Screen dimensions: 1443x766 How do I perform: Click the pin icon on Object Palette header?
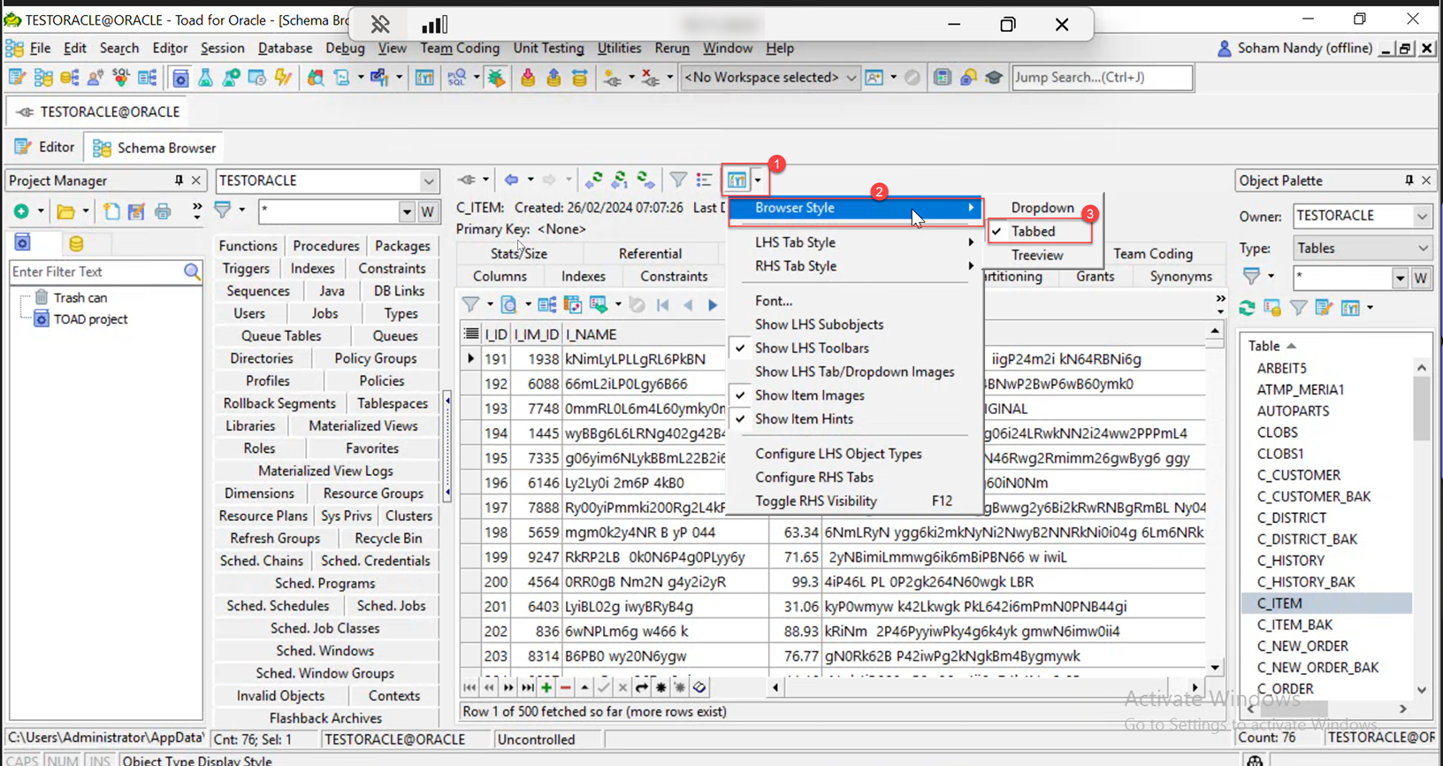1409,180
